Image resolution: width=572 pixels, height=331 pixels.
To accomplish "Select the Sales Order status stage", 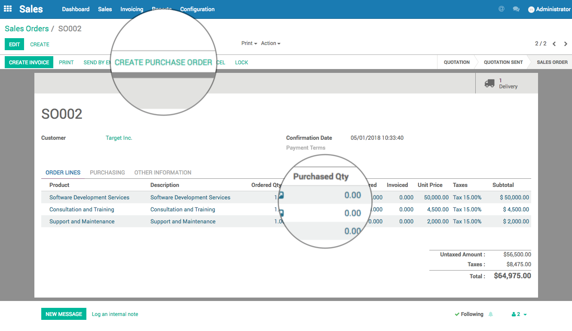I will (x=552, y=62).
